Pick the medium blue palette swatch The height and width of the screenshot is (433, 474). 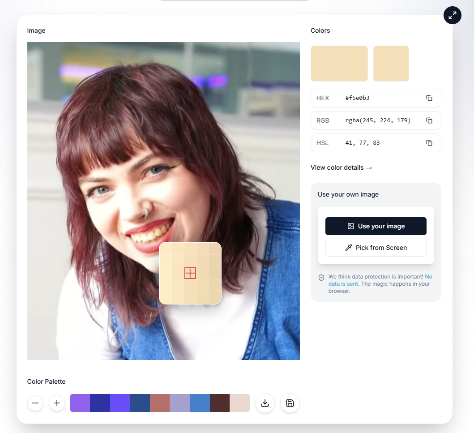click(x=200, y=403)
